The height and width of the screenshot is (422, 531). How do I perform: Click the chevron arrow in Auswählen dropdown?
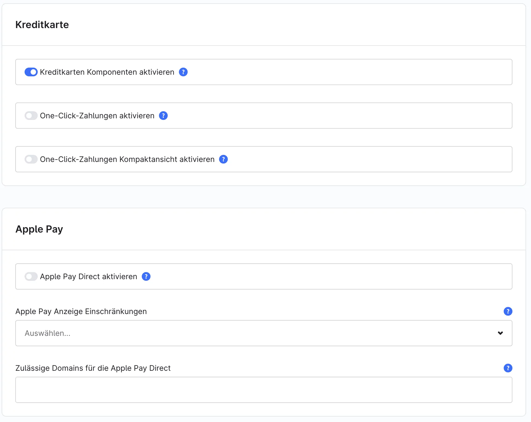[x=500, y=333]
